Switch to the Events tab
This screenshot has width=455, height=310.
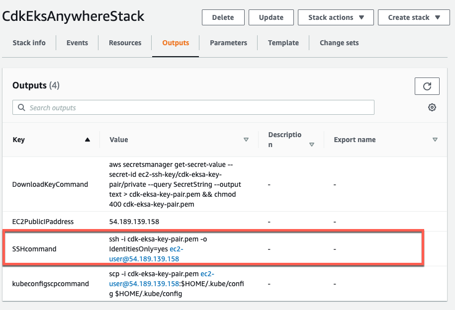[x=77, y=43]
